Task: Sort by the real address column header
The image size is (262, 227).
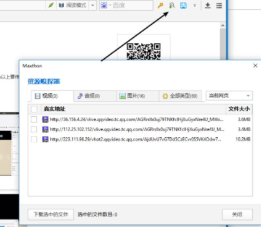Action: point(134,109)
